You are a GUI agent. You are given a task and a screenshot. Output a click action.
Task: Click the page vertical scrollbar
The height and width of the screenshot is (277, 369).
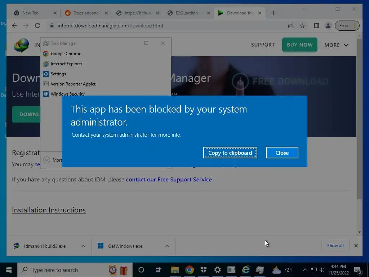(359, 119)
